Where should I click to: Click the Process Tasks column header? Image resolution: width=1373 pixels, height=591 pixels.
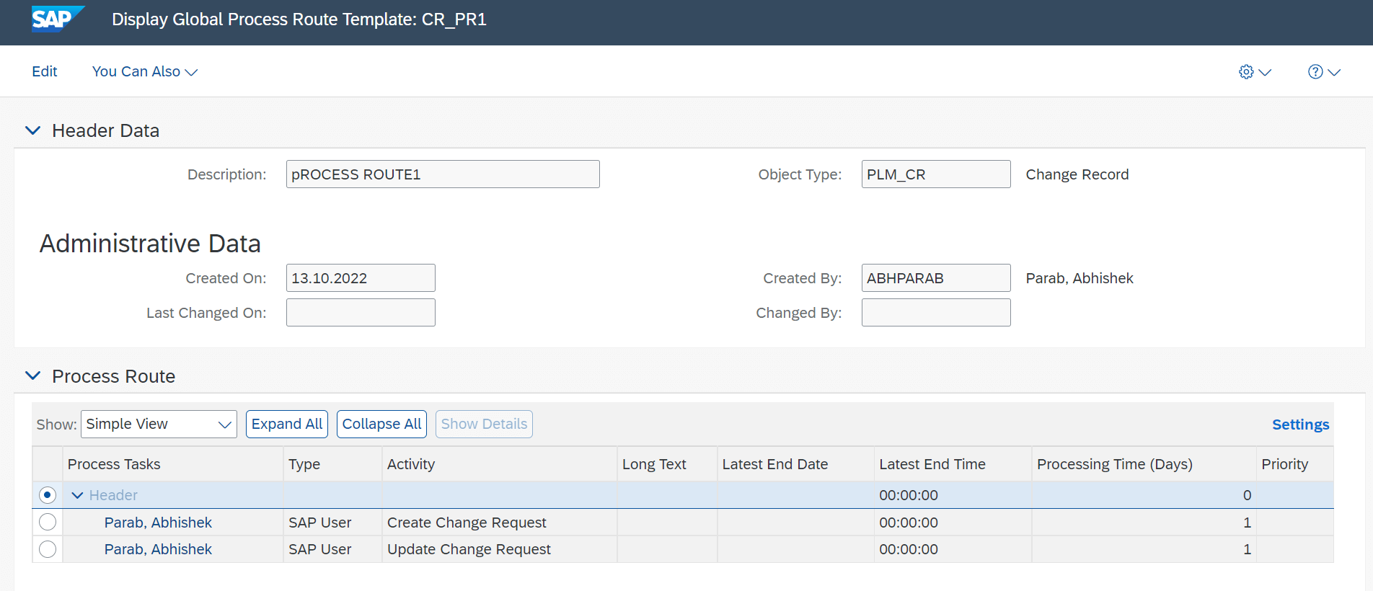click(173, 464)
